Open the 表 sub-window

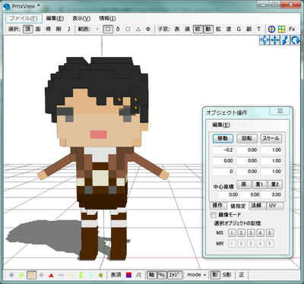click(177, 29)
